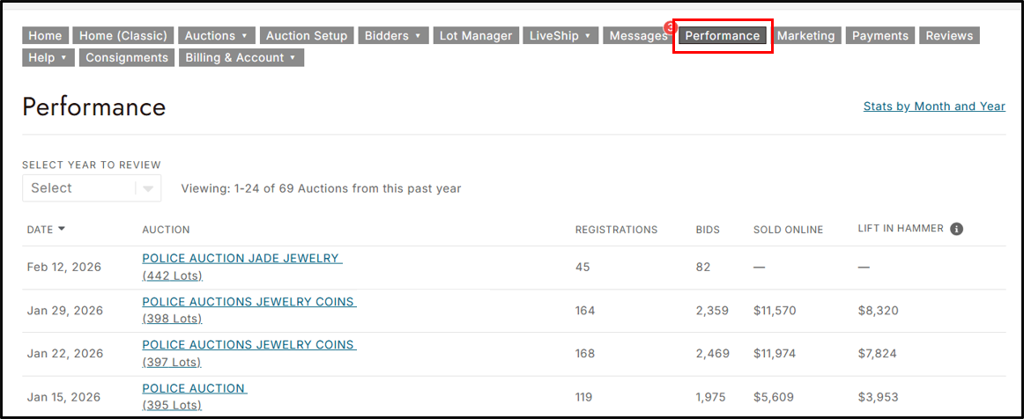This screenshot has height=419, width=1024.
Task: Click the Lift in Hammer column header
Action: (901, 229)
